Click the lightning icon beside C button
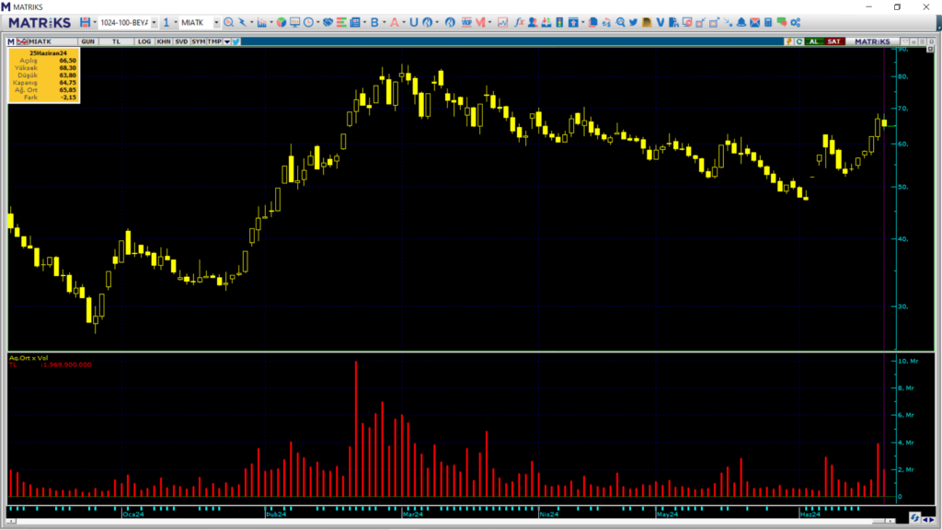The width and height of the screenshot is (942, 530). click(788, 41)
